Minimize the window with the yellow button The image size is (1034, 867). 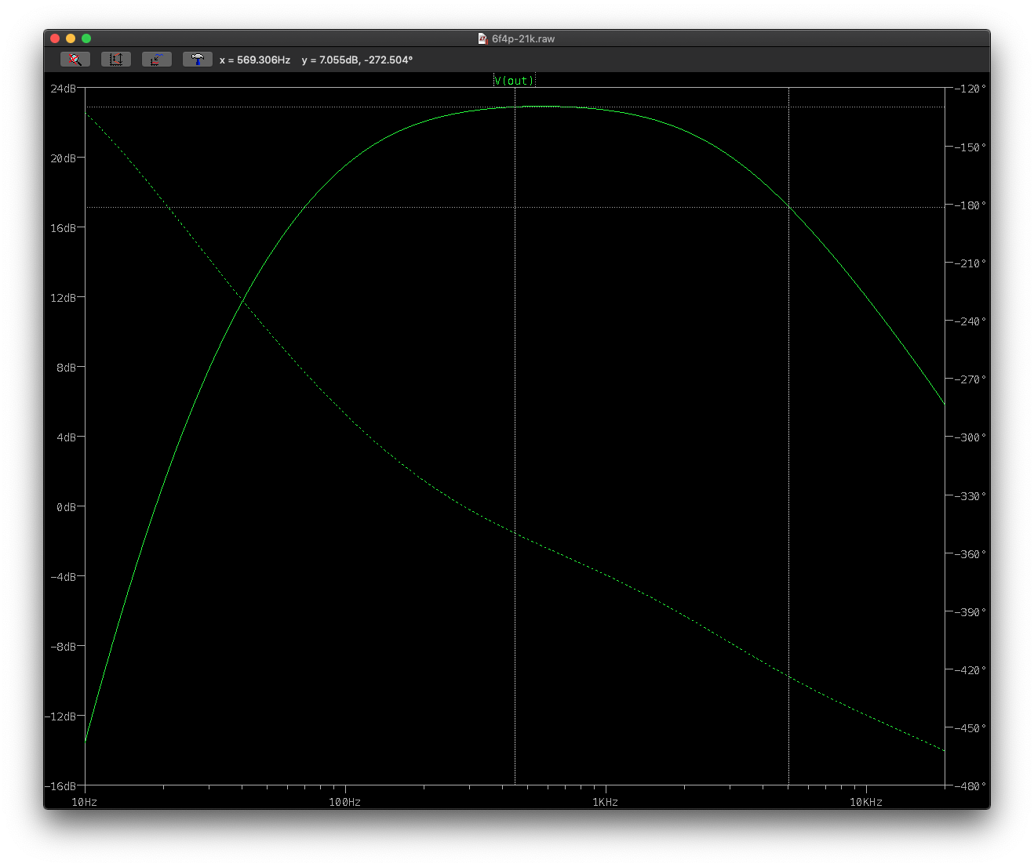click(x=71, y=38)
